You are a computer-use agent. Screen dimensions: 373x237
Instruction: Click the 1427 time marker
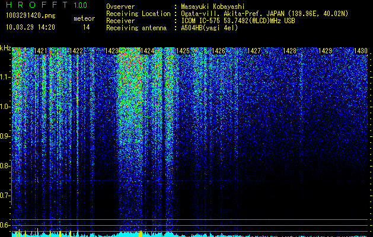(254, 51)
